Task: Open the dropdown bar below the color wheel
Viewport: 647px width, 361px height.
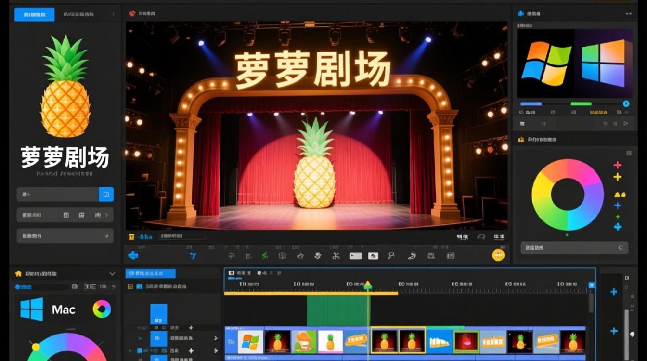Action: click(x=574, y=248)
